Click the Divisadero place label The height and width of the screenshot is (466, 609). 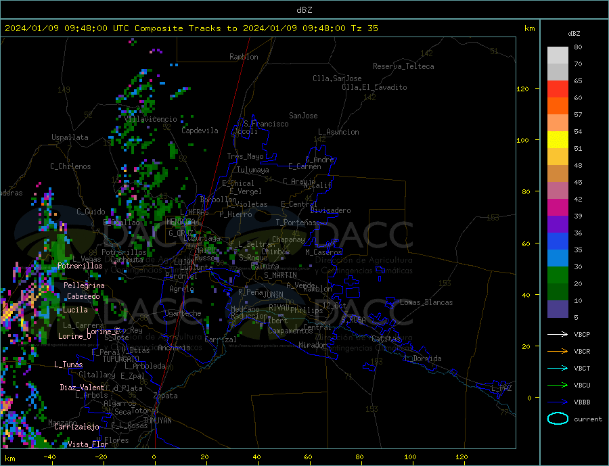330,210
